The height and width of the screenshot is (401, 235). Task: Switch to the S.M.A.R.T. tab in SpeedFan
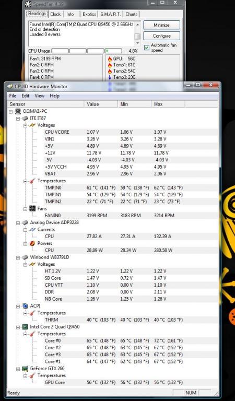pos(110,14)
